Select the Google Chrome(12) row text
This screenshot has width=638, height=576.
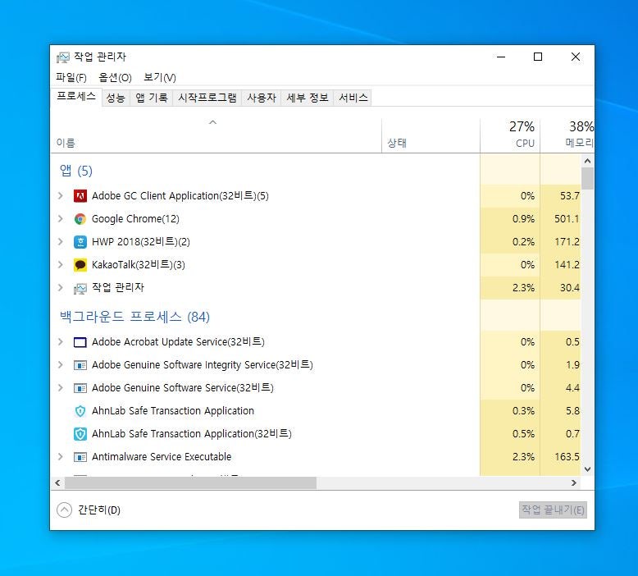point(135,219)
